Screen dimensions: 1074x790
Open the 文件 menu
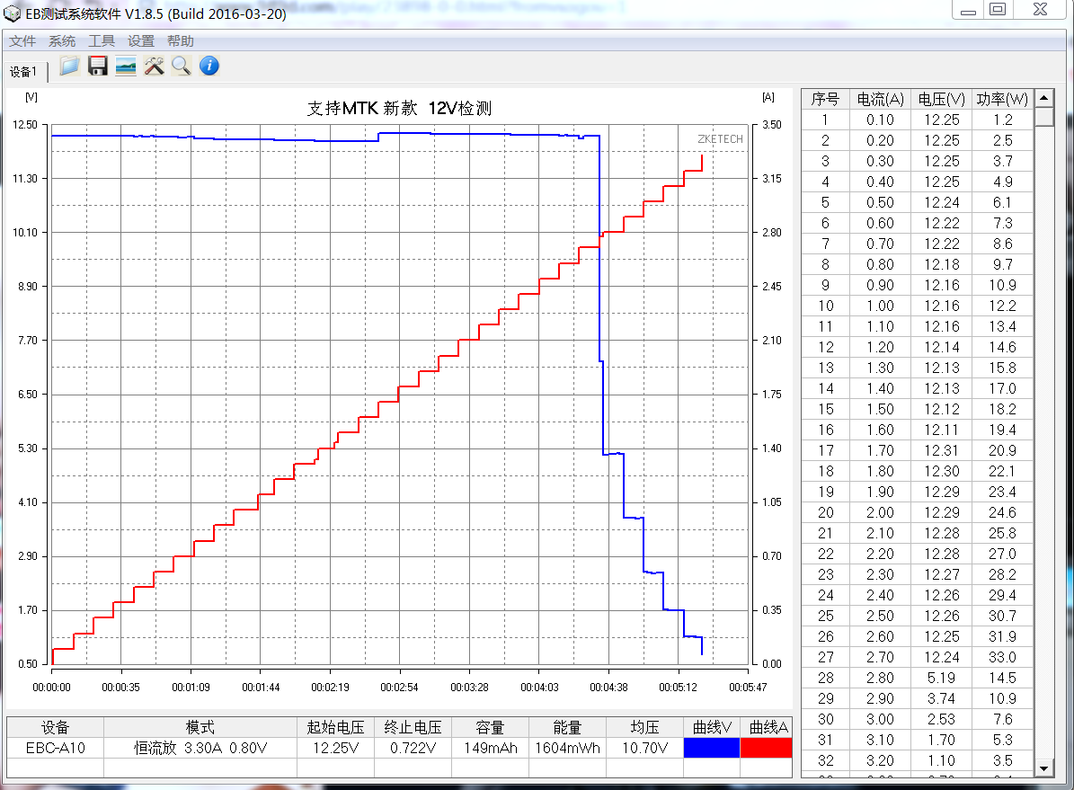[22, 40]
